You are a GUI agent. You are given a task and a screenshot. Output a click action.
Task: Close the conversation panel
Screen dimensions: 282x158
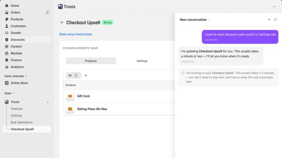click(275, 20)
